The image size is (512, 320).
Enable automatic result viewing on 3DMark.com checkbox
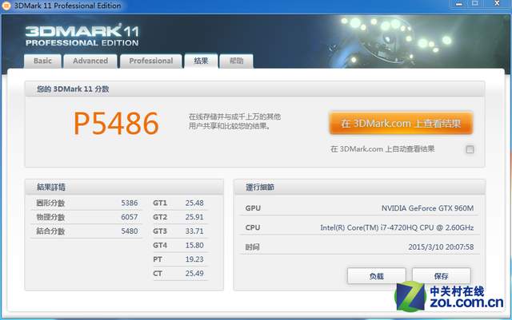(470, 149)
